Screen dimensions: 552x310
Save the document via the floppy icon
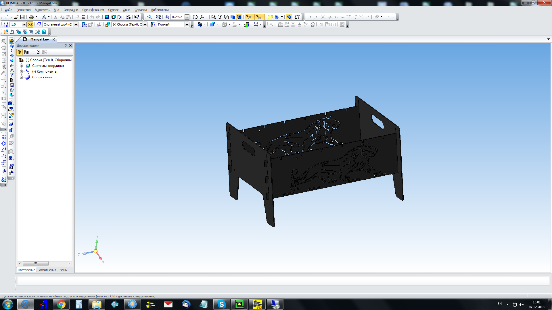click(22, 17)
